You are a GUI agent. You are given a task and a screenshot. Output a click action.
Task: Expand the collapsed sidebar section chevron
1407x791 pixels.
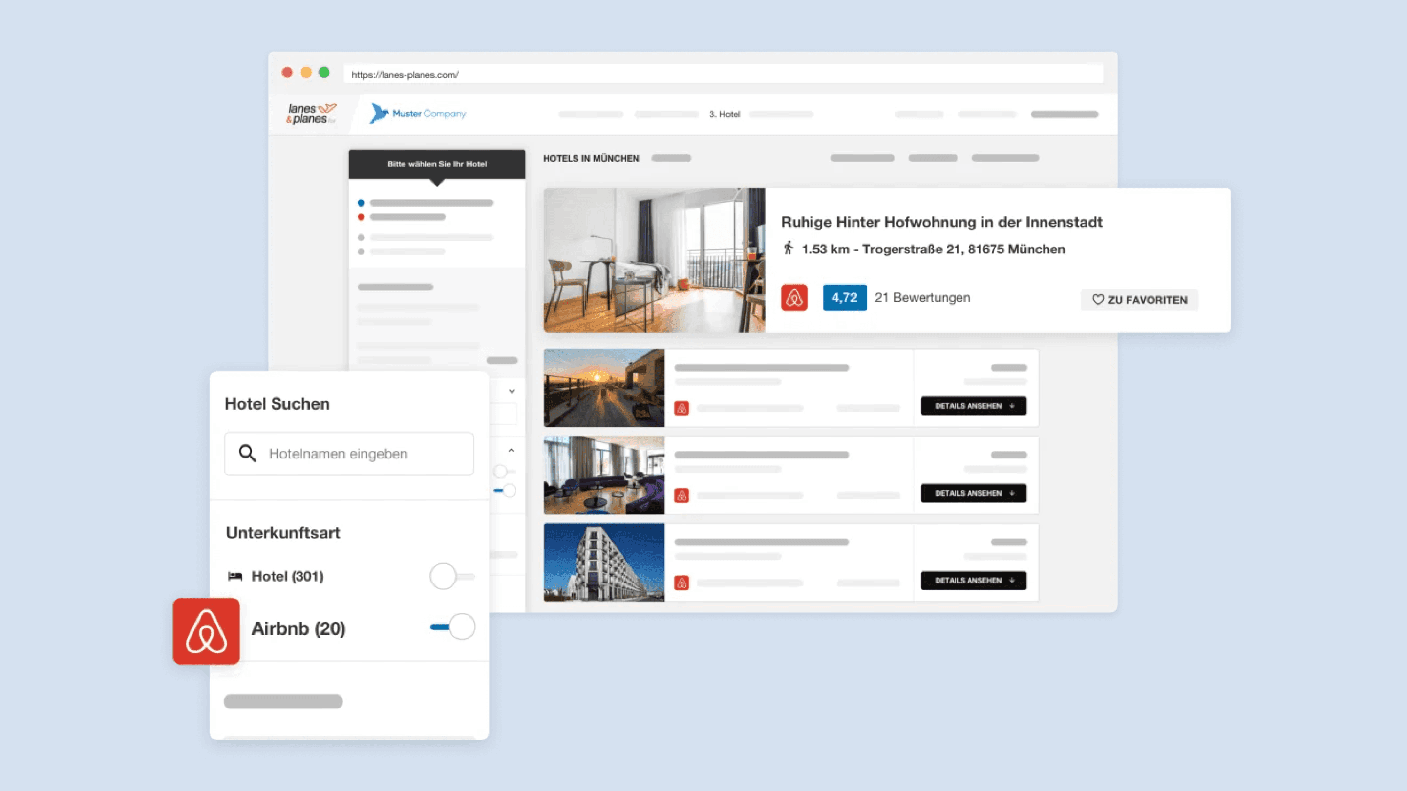click(511, 391)
